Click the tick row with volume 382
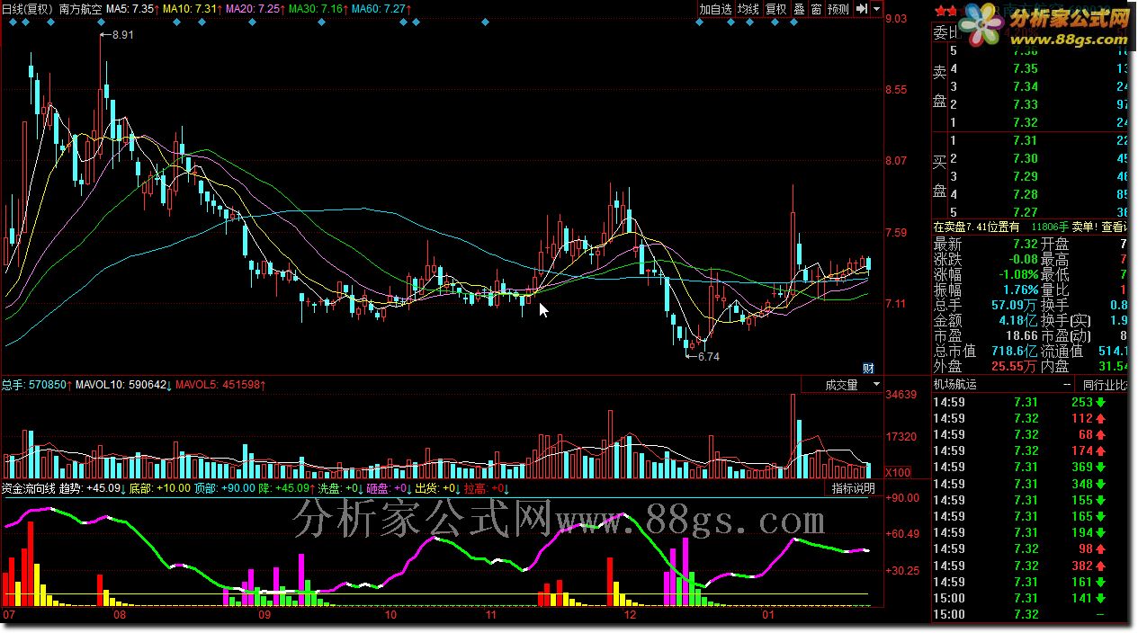Viewport: 1138px width, 633px height. [x=1029, y=566]
